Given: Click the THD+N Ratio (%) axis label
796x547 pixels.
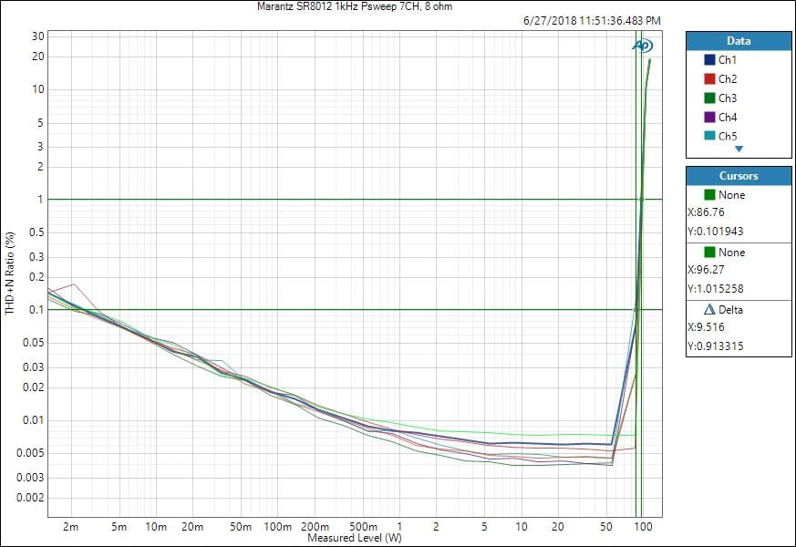Looking at the screenshot, I should click(x=10, y=273).
